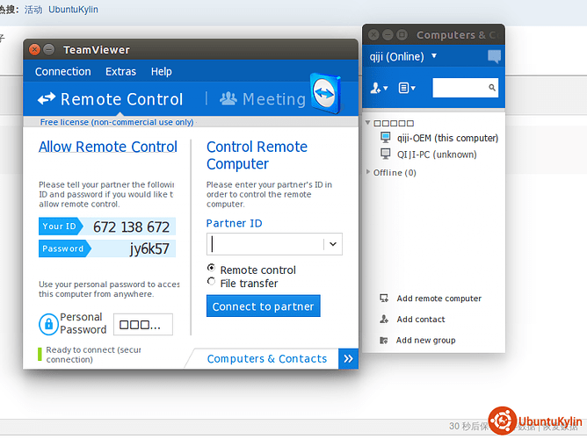Click the double-arrow Computers & Contacts icon
Viewport: 587px width, 439px height.
(348, 358)
